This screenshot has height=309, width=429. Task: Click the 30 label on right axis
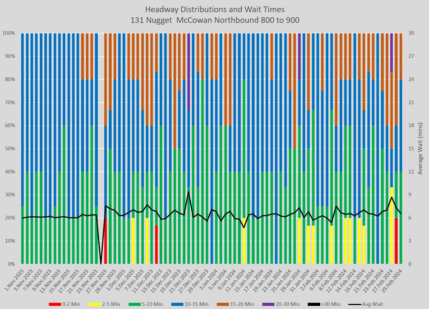(411, 33)
